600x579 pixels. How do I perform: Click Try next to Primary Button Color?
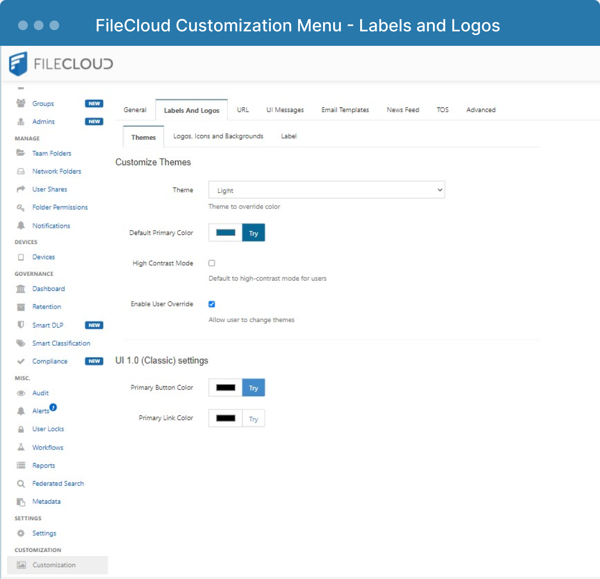click(254, 388)
